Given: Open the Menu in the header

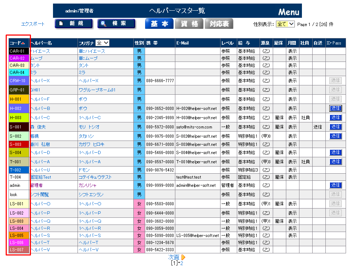Looking at the screenshot, I should 288,12.
